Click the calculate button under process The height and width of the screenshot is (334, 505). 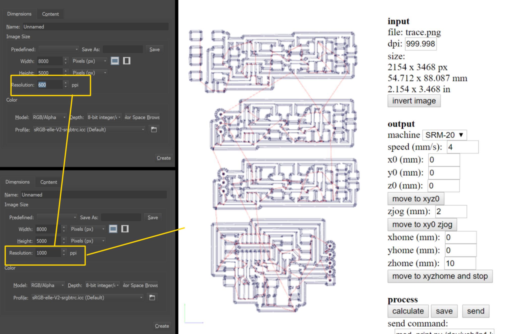408,311
